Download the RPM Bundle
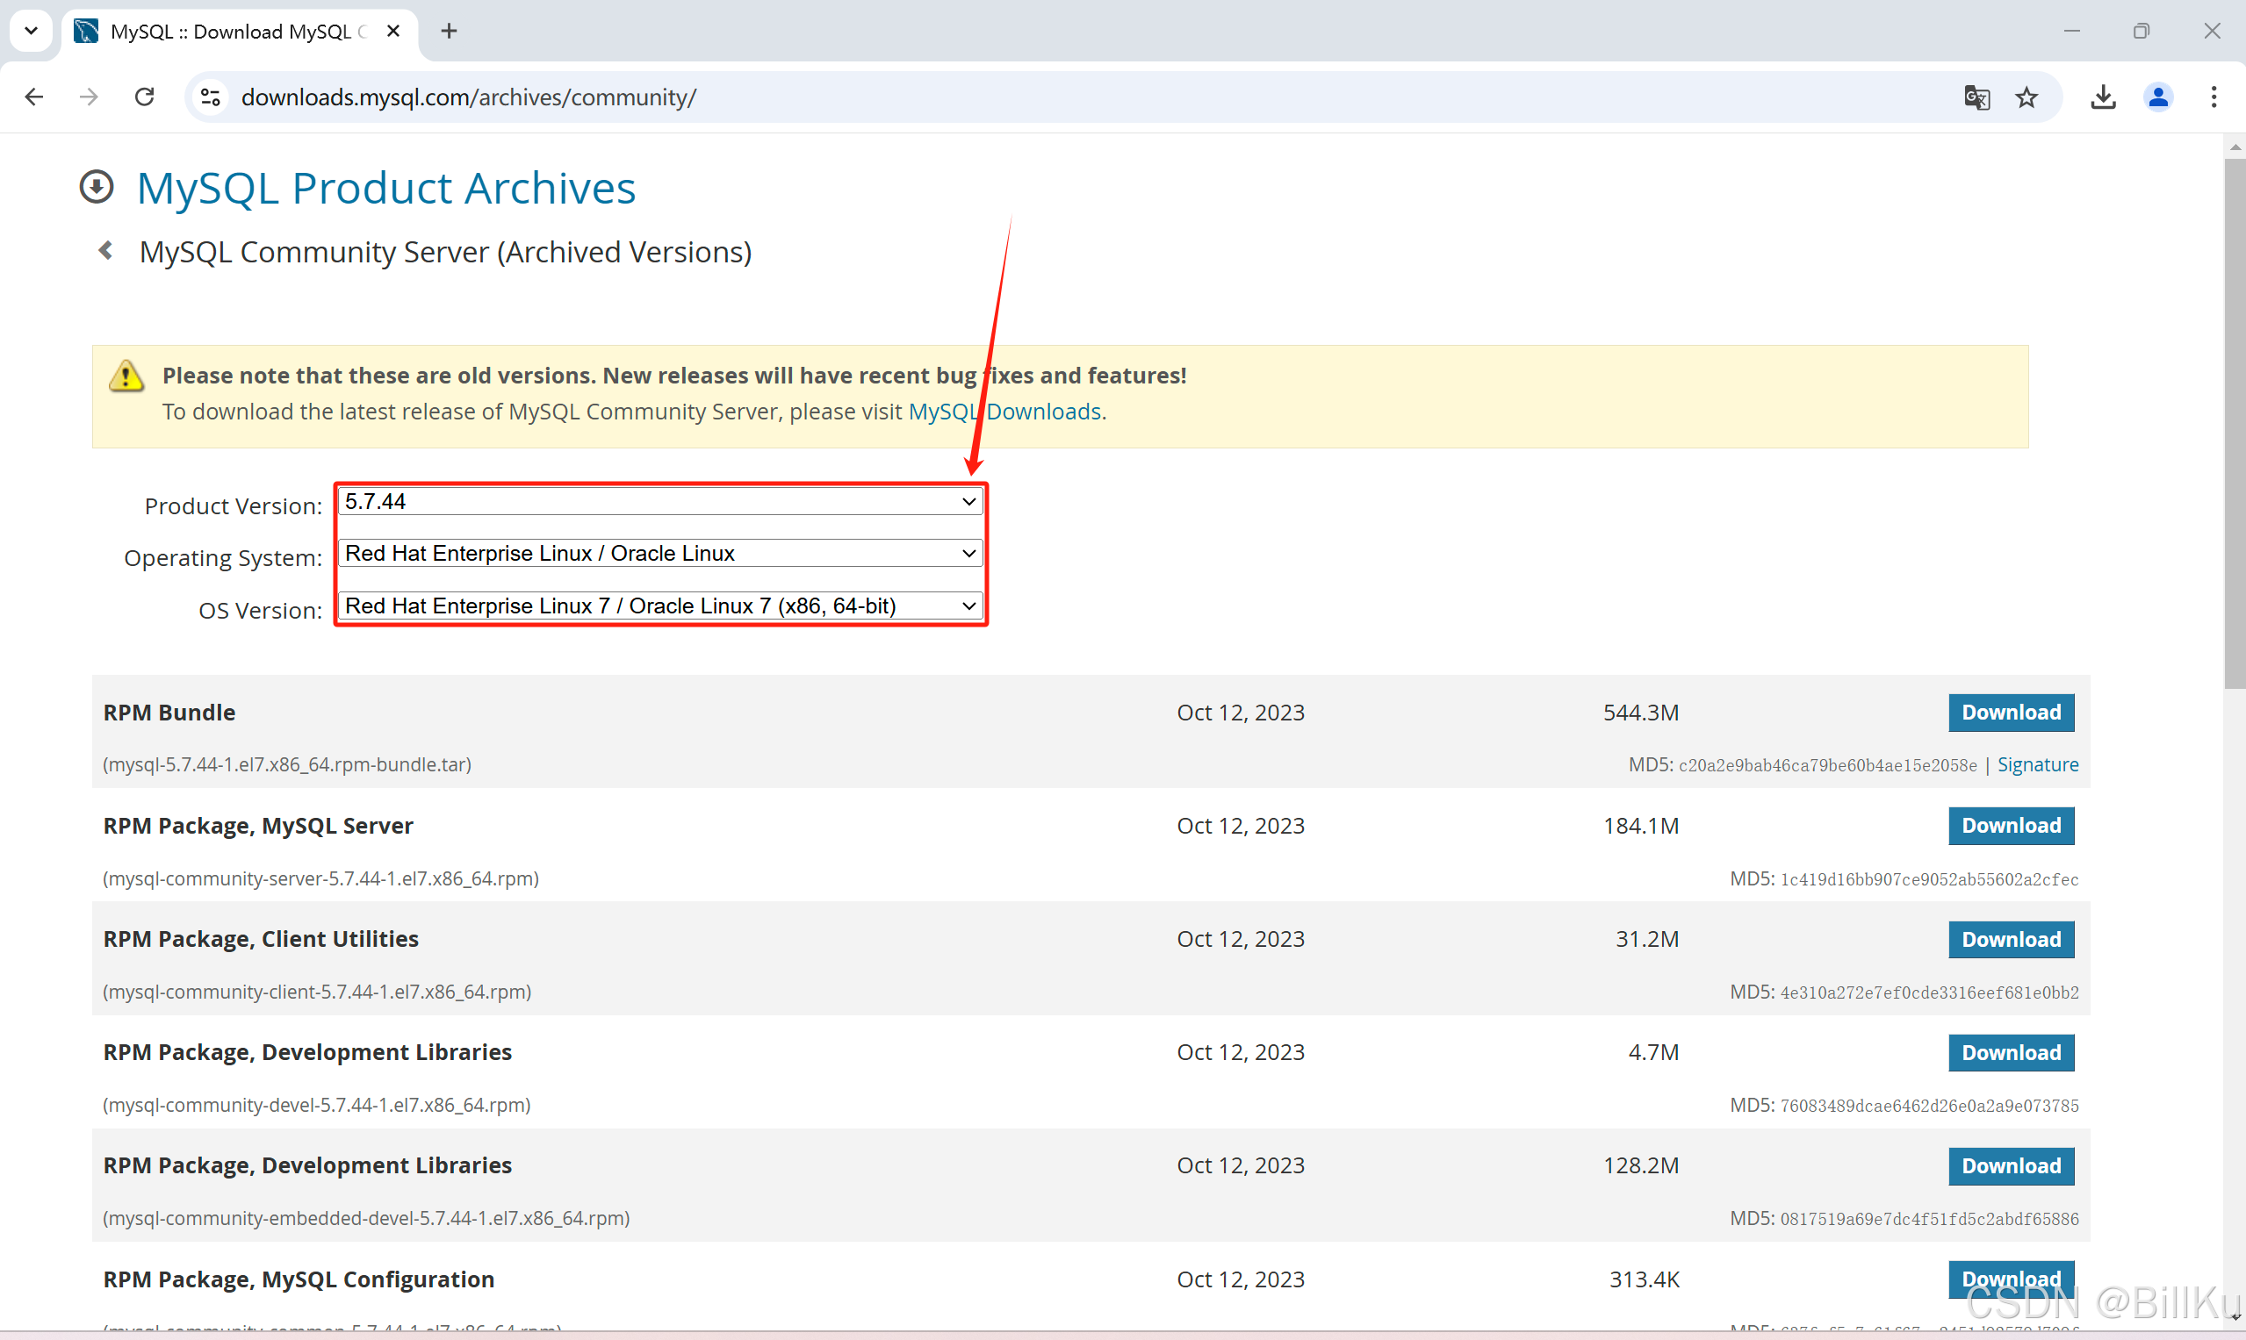The height and width of the screenshot is (1340, 2246). [x=2011, y=713]
